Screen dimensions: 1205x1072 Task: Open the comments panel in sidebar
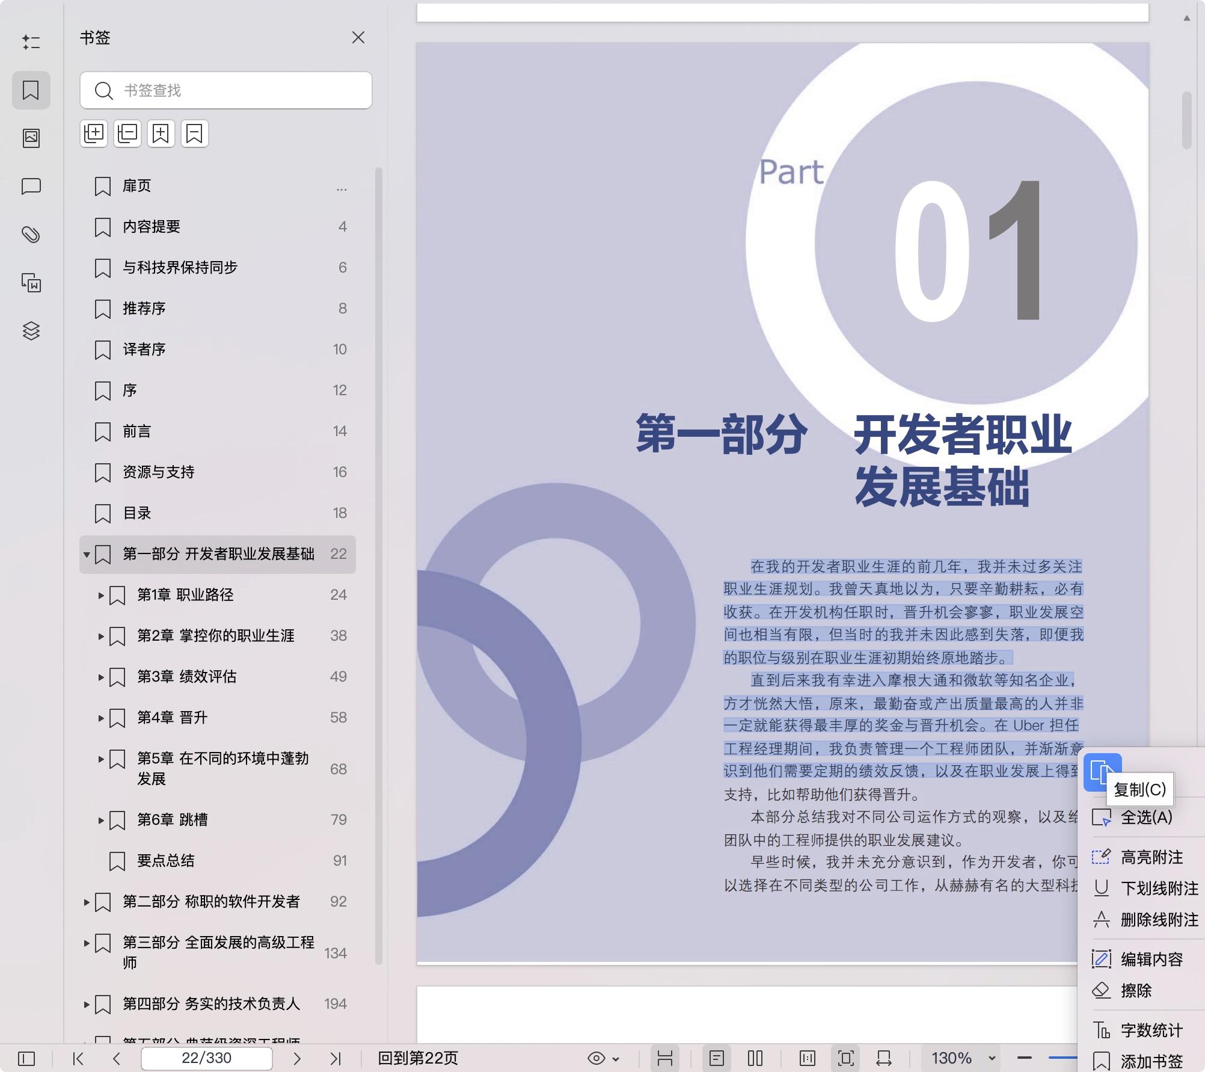pyautogui.click(x=31, y=186)
